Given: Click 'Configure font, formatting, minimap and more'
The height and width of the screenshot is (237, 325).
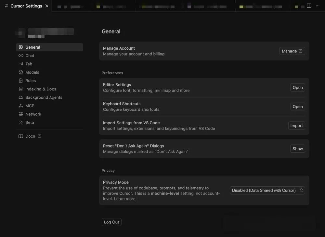Looking at the screenshot, I should (x=146, y=91).
